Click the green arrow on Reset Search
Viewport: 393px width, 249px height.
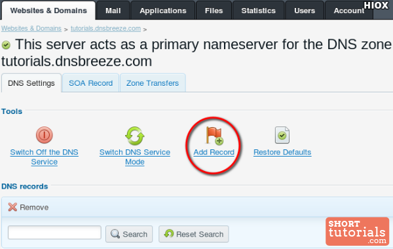coord(169,234)
